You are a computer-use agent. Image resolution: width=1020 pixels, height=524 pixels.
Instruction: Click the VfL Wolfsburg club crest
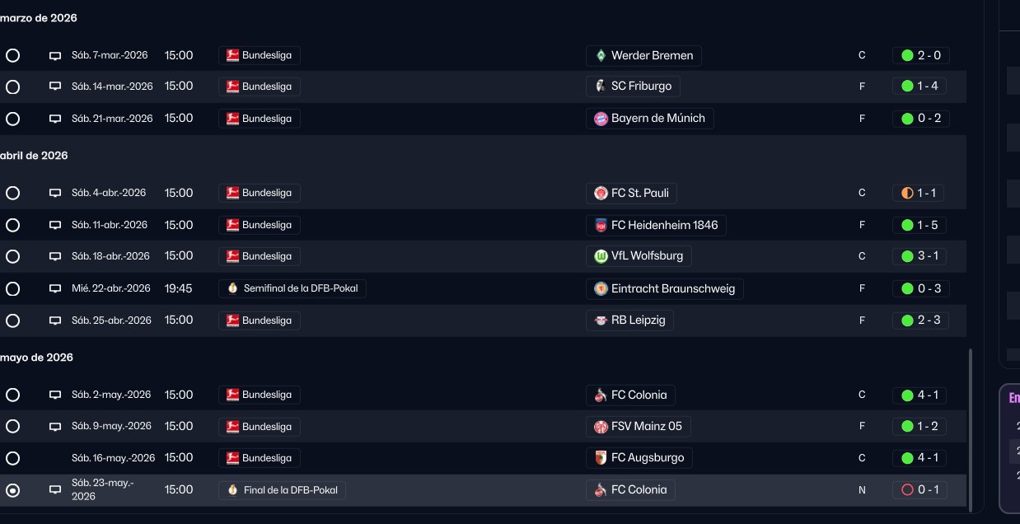click(601, 256)
